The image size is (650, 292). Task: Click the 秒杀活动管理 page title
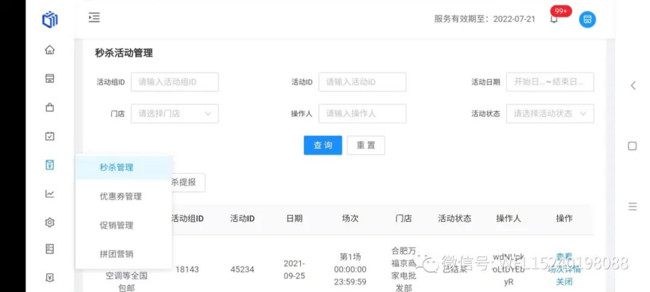(124, 54)
